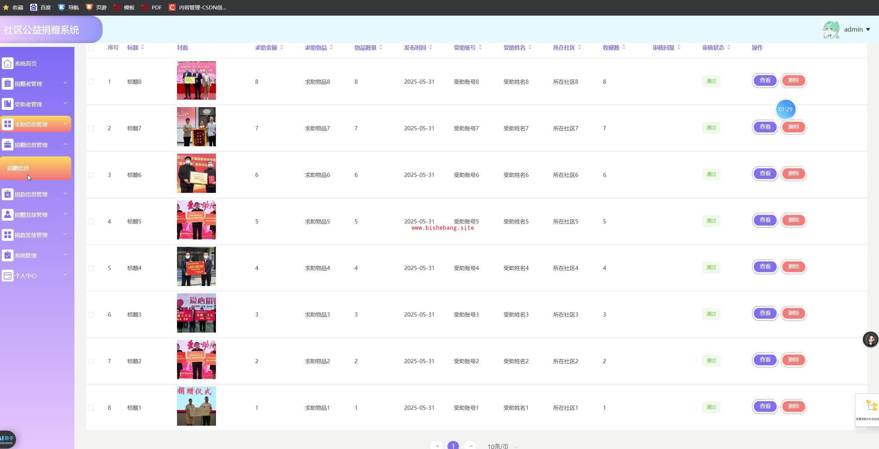Screen dimensions: 879x449
Task: Click the 捐赠发放管理 person icon
Action: tap(8, 214)
